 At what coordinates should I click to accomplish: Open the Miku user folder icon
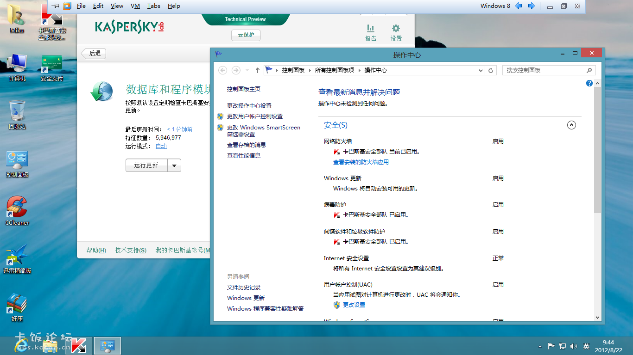(17, 18)
